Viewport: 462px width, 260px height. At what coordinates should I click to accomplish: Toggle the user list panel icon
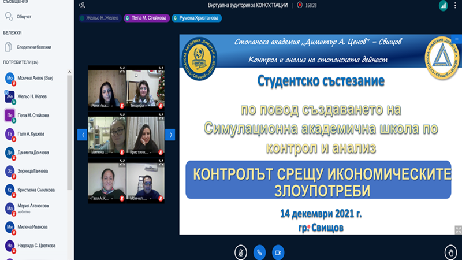coord(82,5)
